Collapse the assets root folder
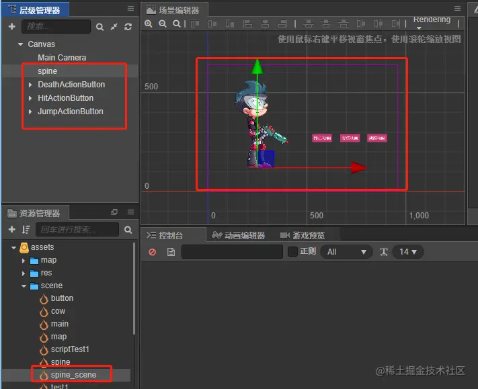Image resolution: width=478 pixels, height=389 pixels. [13, 247]
